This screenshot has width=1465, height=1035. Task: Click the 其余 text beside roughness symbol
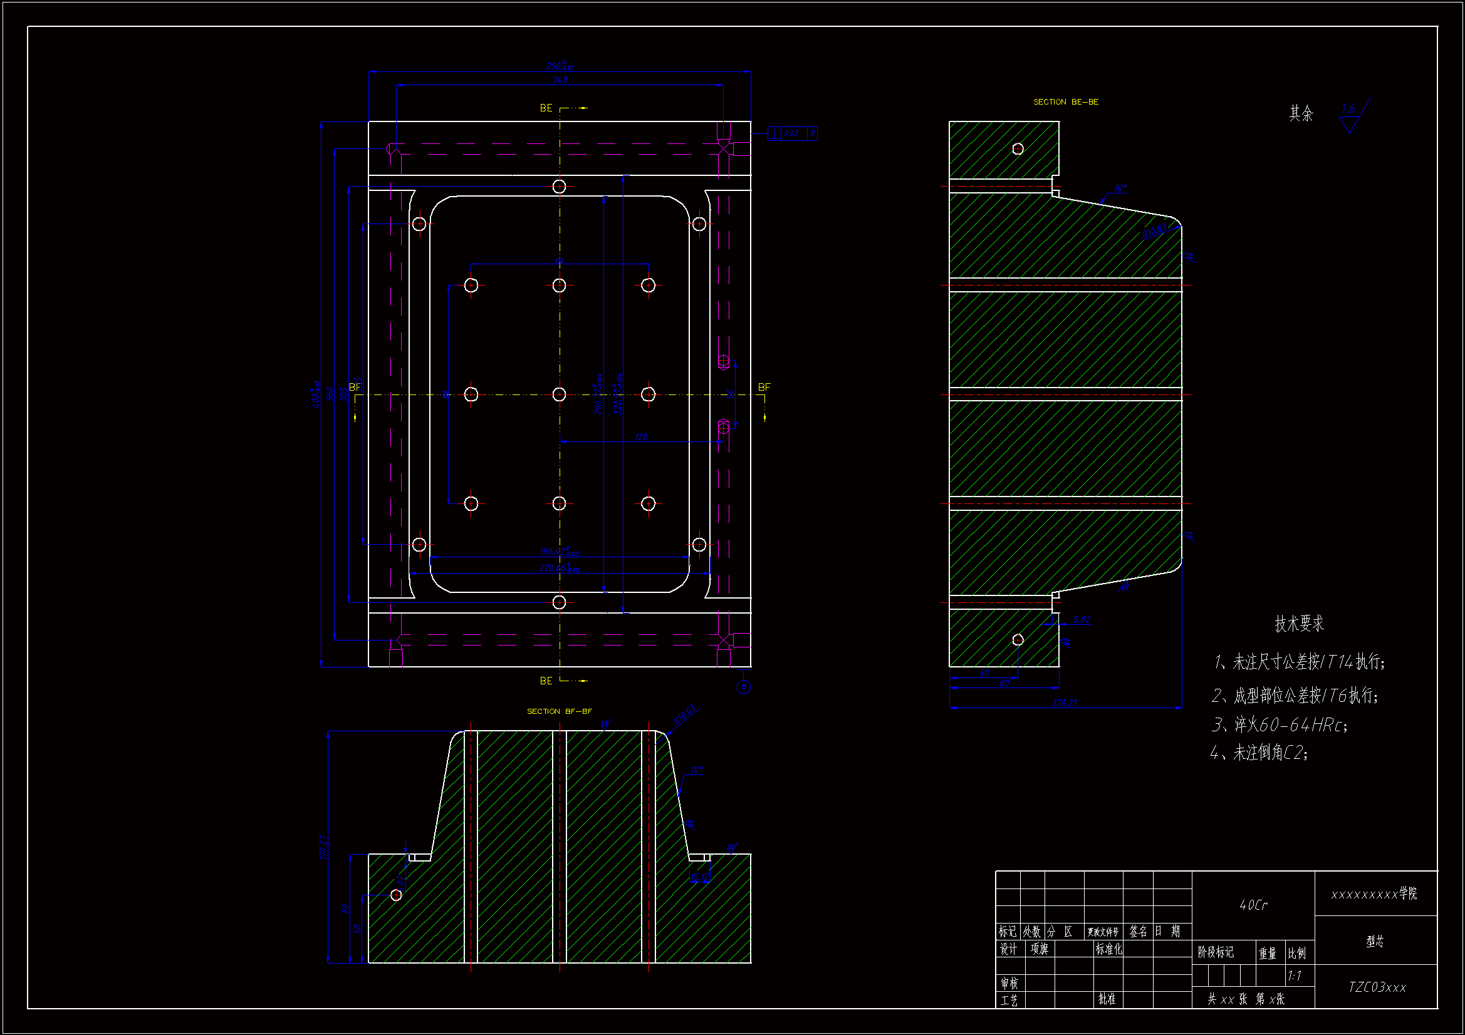(1301, 113)
